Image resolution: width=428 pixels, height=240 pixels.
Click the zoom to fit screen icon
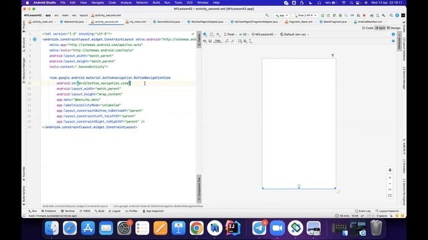[390, 195]
